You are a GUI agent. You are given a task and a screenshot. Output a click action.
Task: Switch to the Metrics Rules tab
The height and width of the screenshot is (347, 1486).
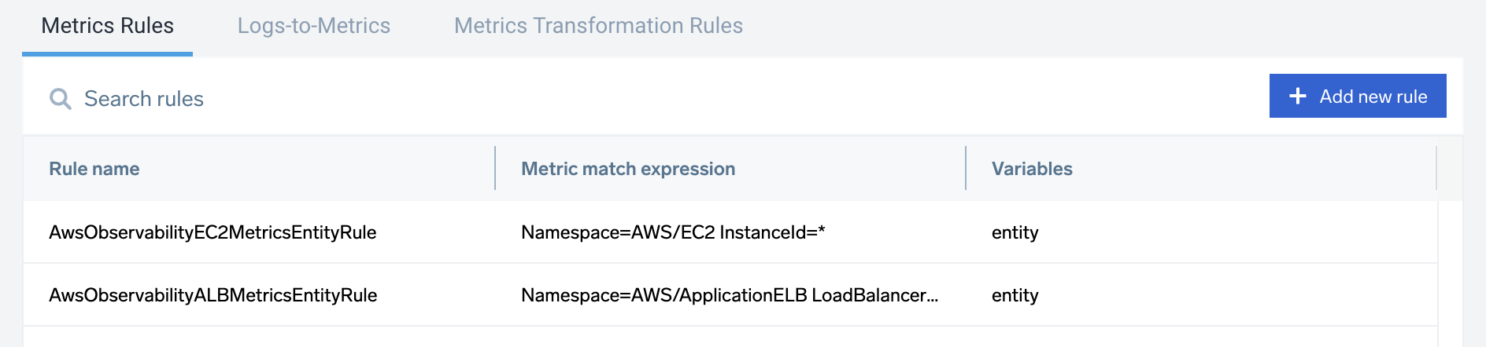[x=107, y=26]
